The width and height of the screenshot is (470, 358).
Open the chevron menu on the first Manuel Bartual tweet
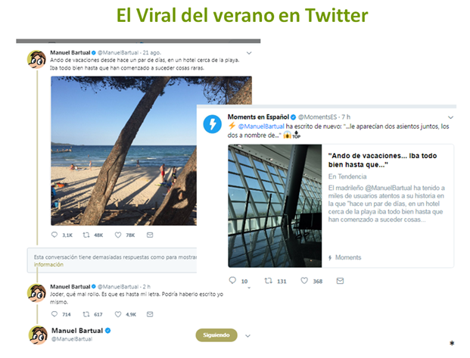(x=249, y=53)
